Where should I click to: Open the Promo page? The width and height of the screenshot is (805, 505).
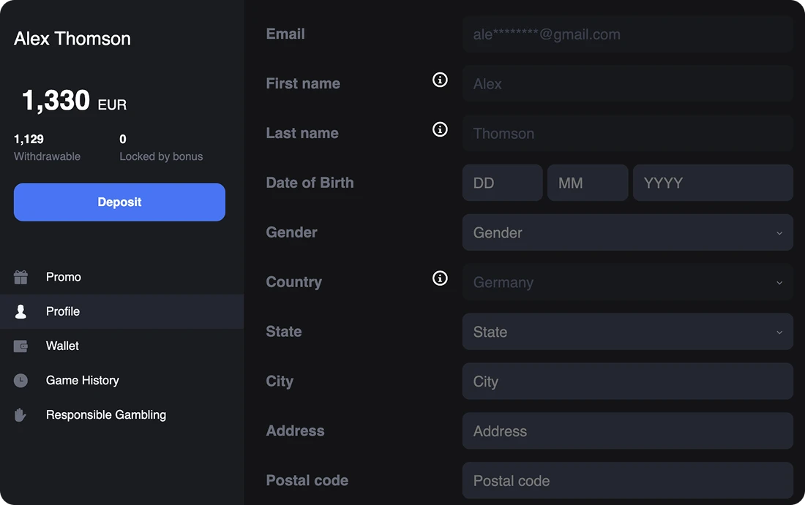point(64,277)
